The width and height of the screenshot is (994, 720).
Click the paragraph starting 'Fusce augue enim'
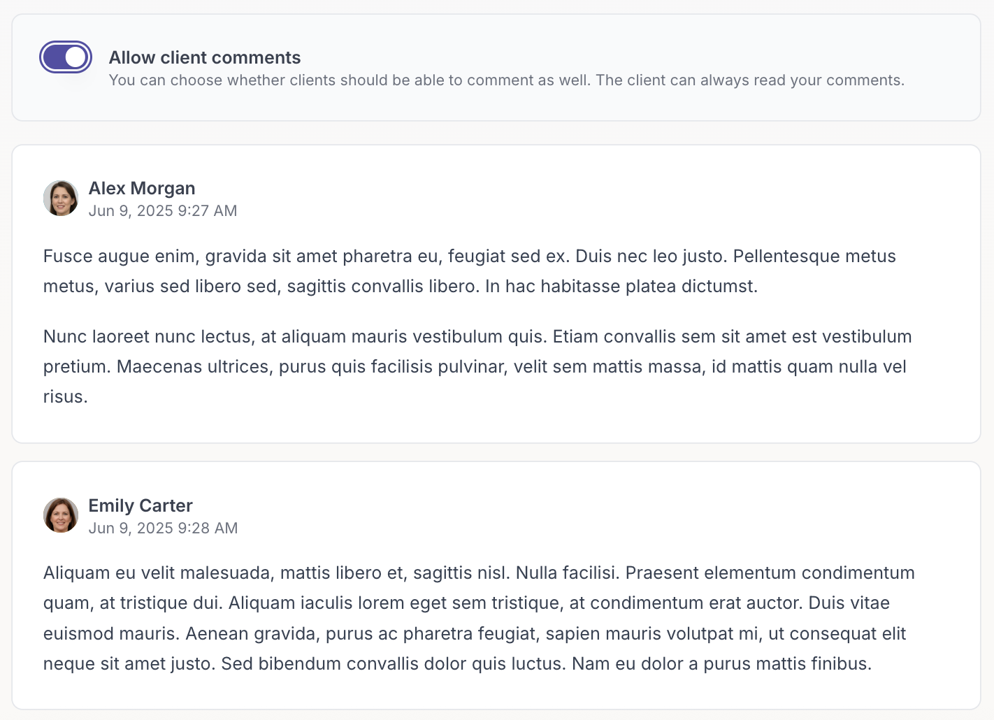[x=470, y=271]
